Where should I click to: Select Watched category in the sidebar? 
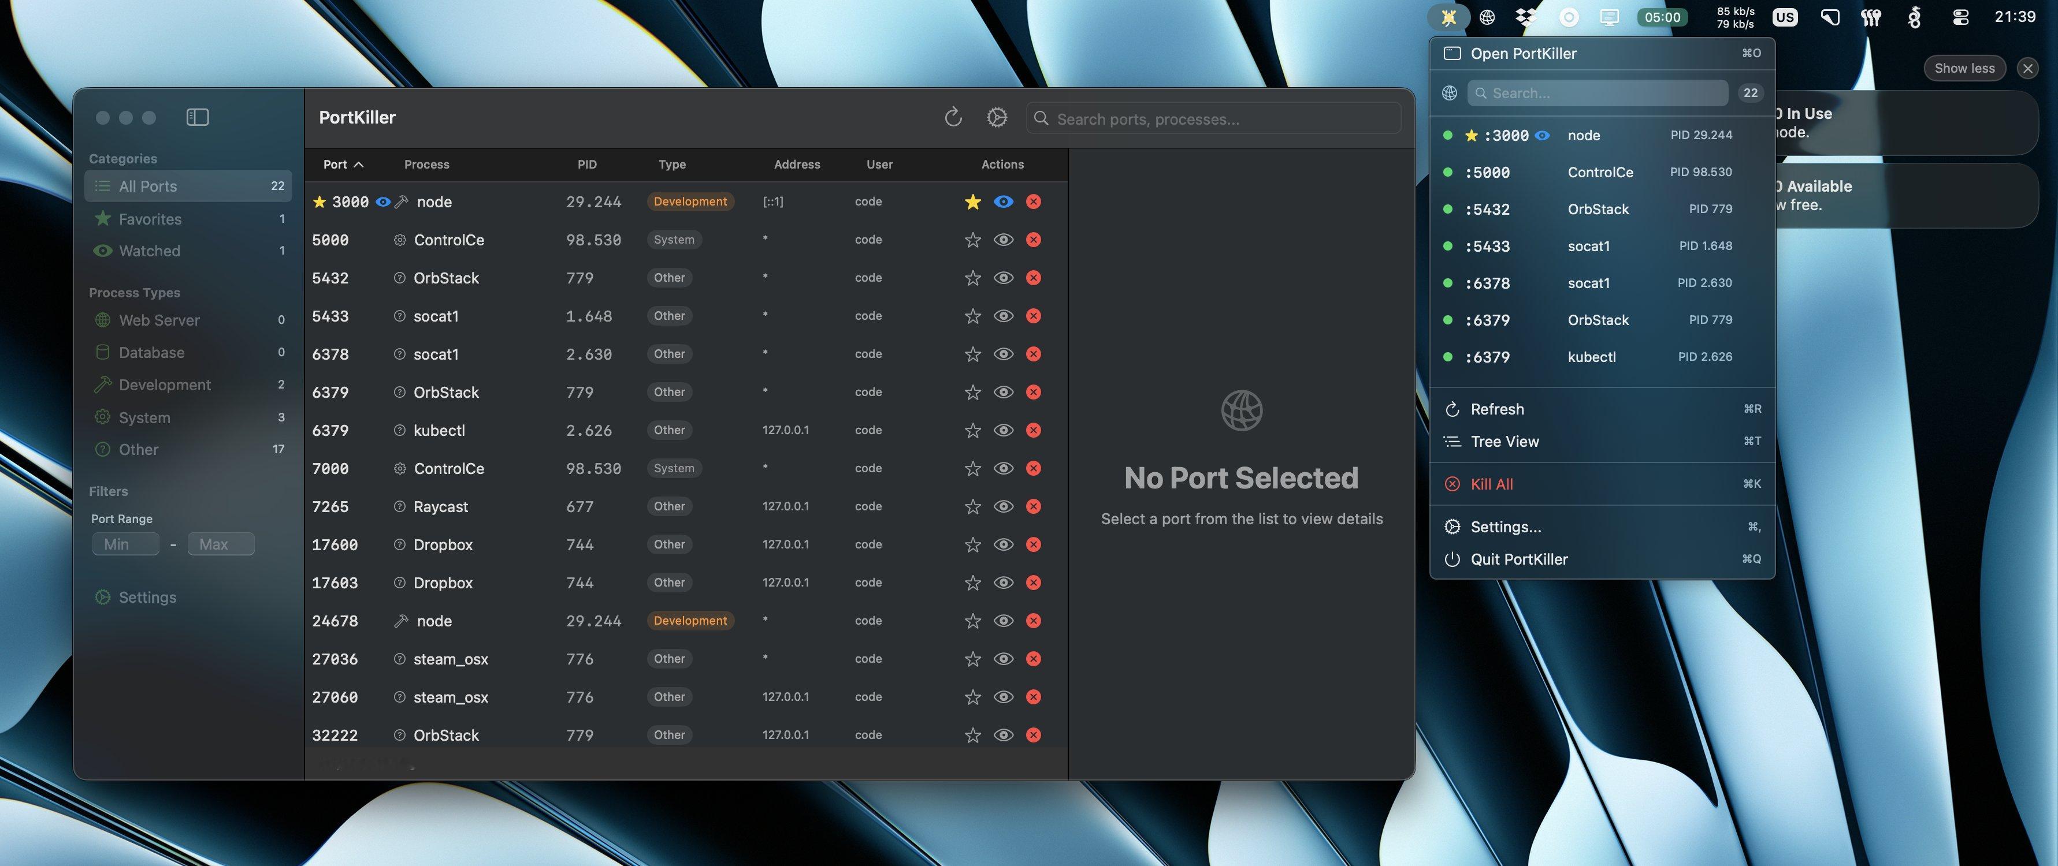tap(148, 250)
